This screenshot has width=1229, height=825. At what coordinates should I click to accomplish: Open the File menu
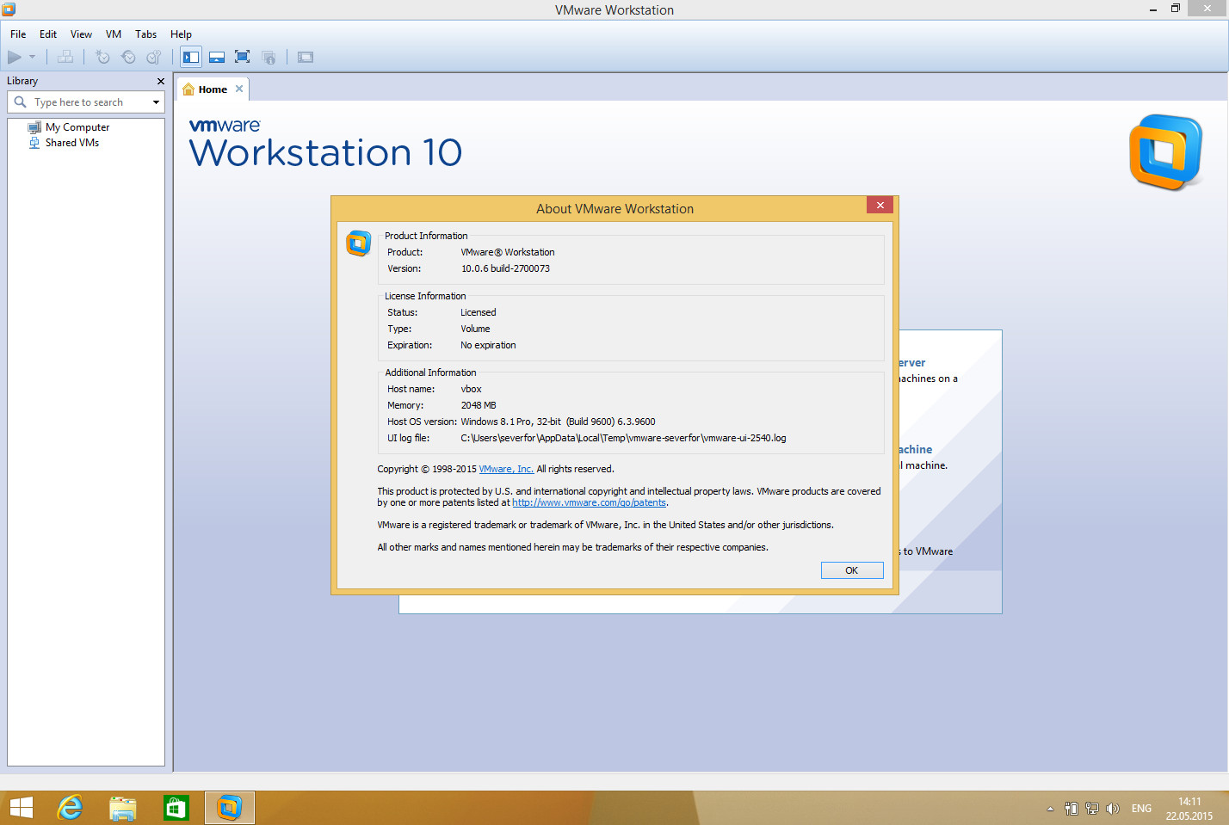[18, 34]
